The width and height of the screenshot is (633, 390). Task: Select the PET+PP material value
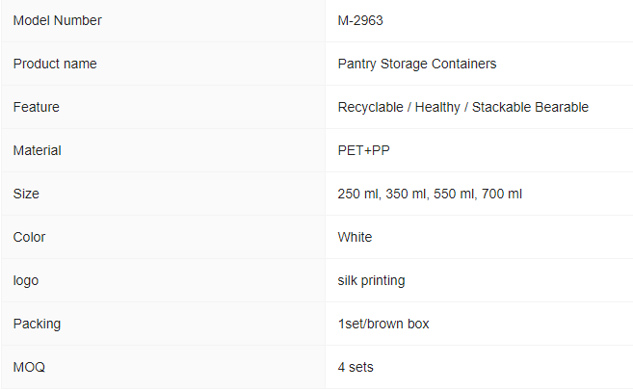(x=364, y=150)
